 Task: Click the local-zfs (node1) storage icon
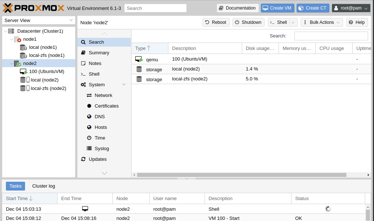23,55
